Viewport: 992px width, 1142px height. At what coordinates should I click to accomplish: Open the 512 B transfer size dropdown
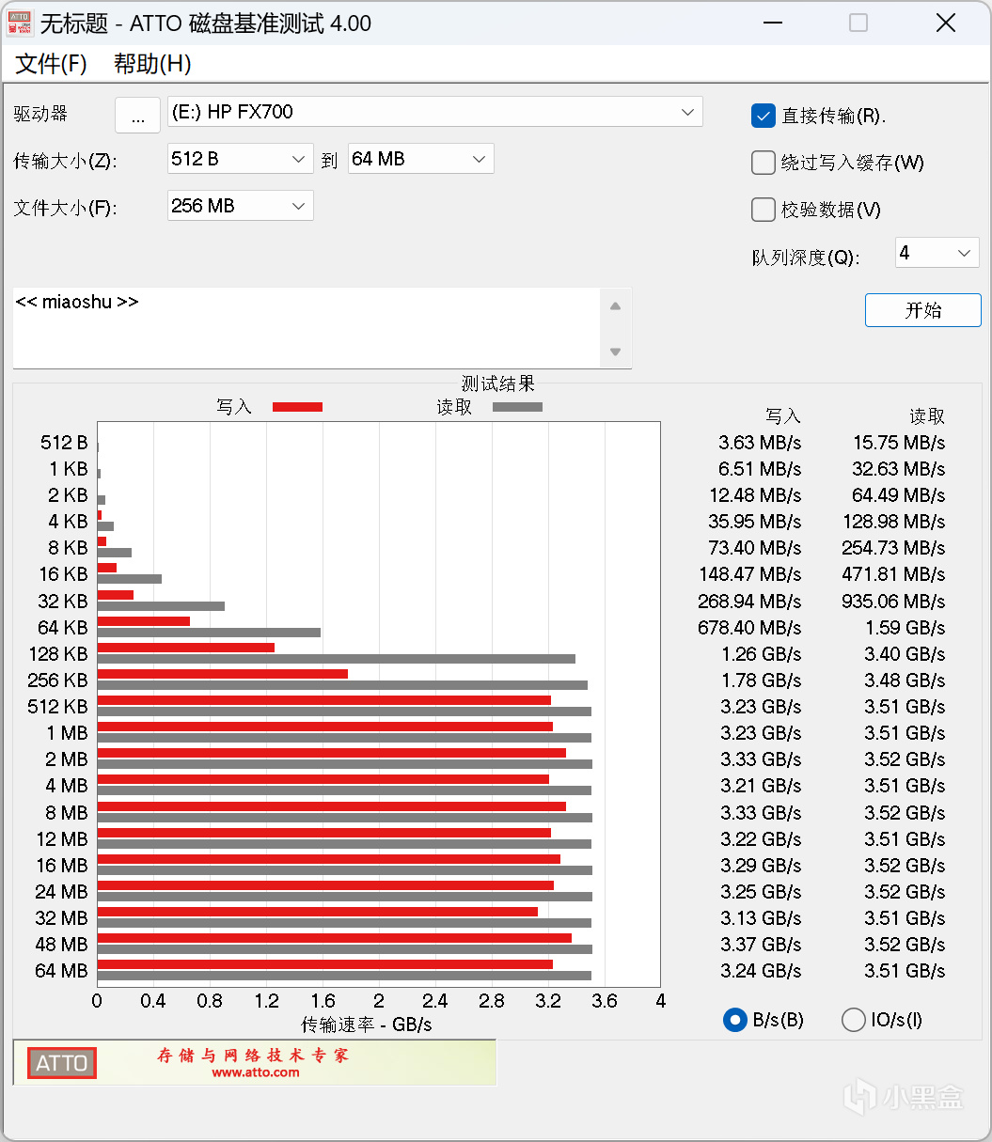pyautogui.click(x=241, y=159)
